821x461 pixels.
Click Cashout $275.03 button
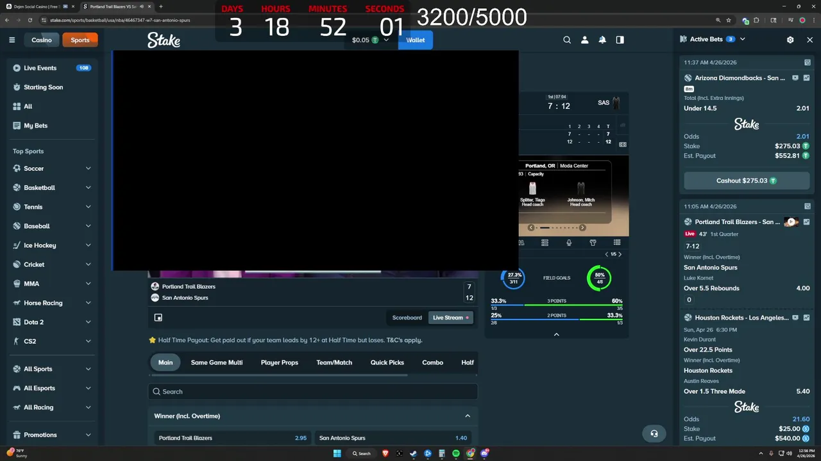point(747,181)
